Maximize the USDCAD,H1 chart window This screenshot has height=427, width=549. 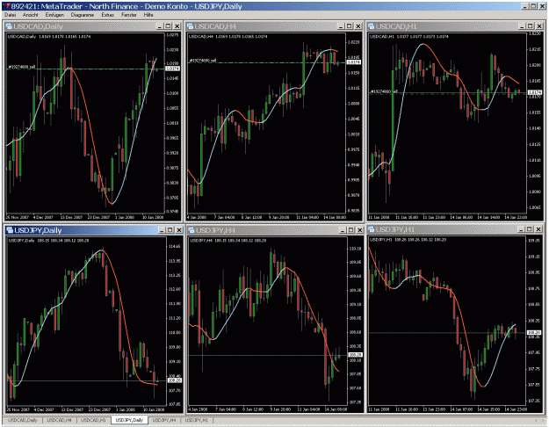pos(530,26)
